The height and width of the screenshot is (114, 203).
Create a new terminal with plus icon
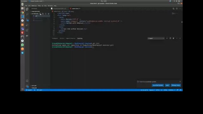pyautogui.click(x=167, y=38)
